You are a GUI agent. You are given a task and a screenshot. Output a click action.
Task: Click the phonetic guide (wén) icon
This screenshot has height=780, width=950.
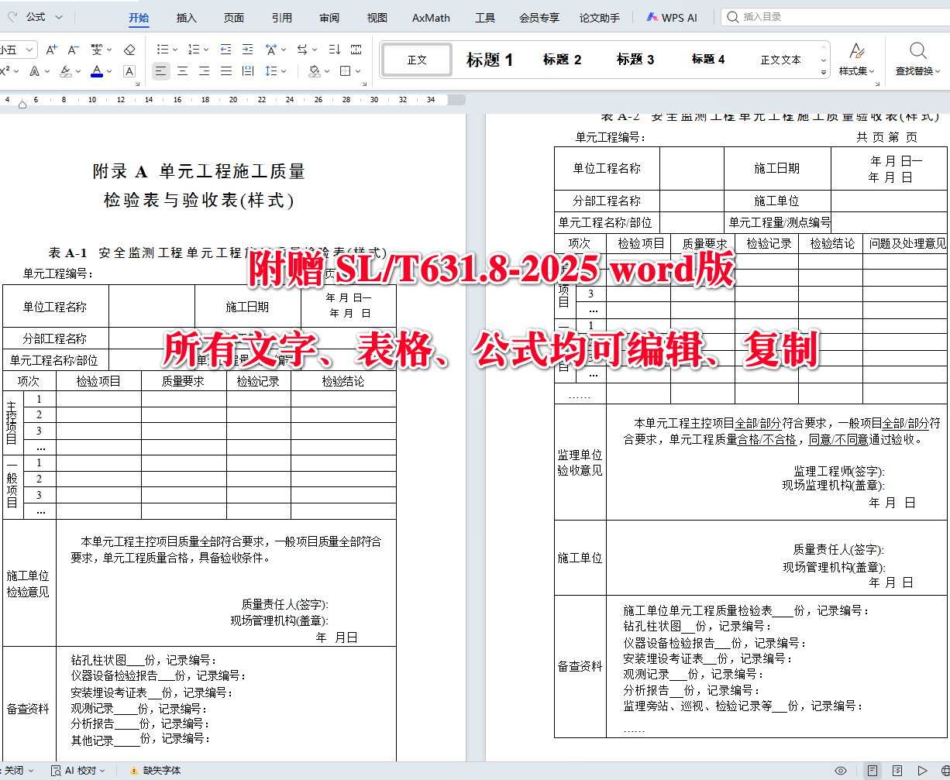(96, 50)
